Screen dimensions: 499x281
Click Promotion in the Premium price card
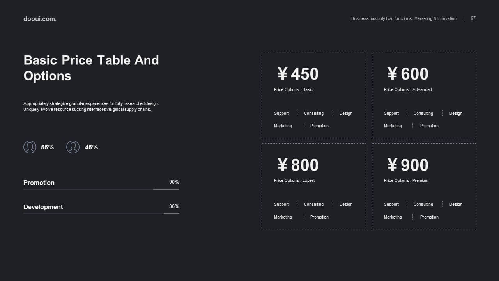point(429,217)
